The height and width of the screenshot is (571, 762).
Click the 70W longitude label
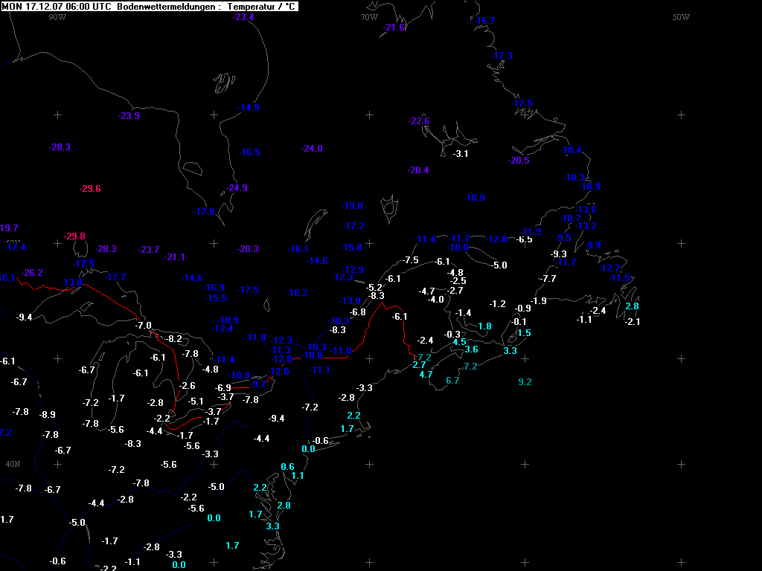[368, 17]
